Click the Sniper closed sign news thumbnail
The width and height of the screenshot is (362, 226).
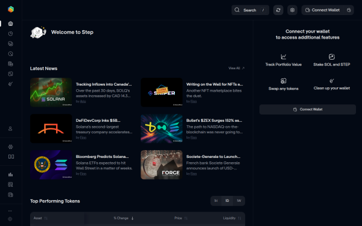pos(162,92)
